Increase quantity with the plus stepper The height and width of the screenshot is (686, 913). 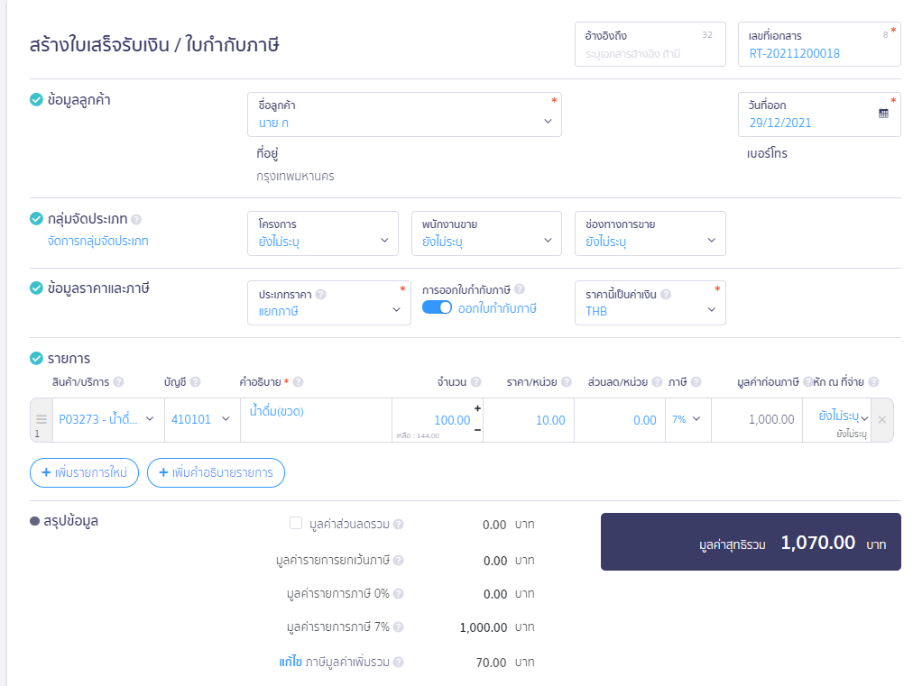pyautogui.click(x=477, y=408)
